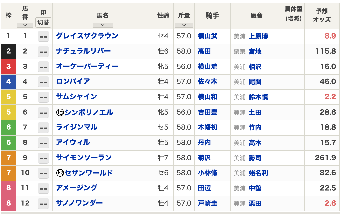Screen dimensions: 340x214
Task: Set mark for horse number 1
Action: (43, 37)
